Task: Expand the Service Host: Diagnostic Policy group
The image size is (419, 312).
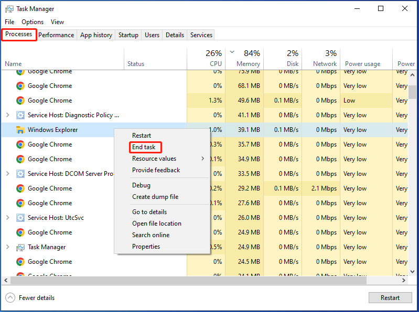Action: (8, 115)
